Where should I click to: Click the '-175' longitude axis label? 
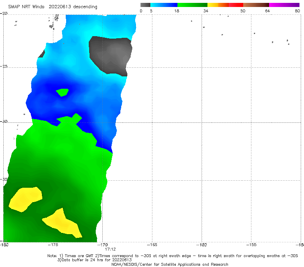(53, 245)
